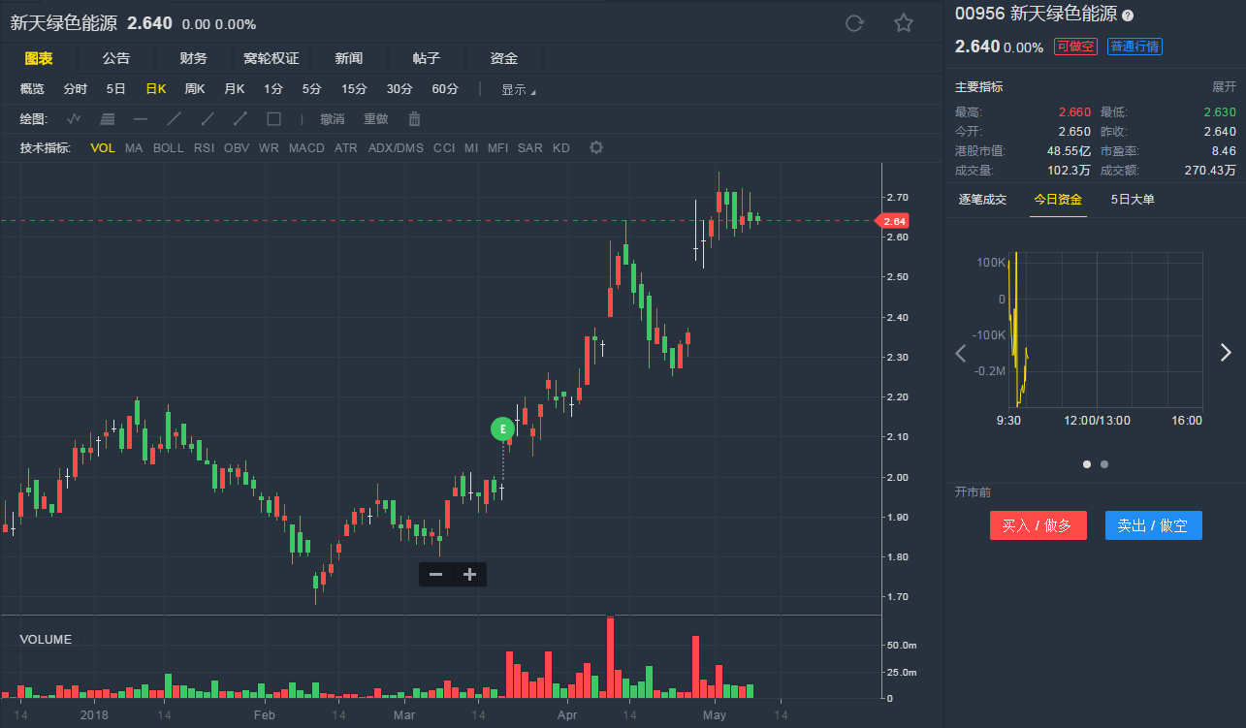This screenshot has width=1246, height=728.
Task: Zoom in the chart with the plus button
Action: 470,574
